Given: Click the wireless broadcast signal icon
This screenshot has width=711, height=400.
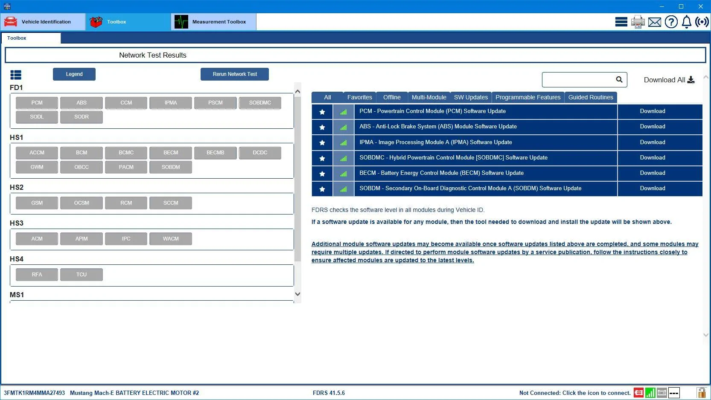Looking at the screenshot, I should tap(702, 22).
